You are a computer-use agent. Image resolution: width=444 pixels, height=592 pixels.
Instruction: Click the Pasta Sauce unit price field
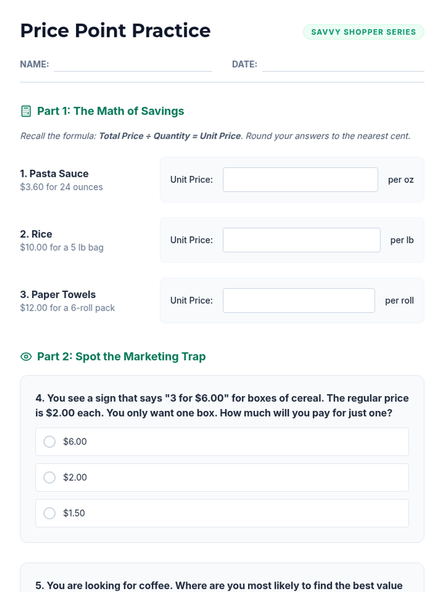tap(300, 180)
